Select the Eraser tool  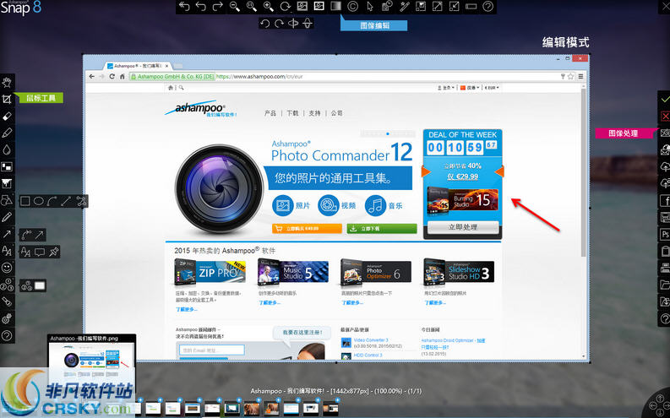pyautogui.click(x=7, y=117)
